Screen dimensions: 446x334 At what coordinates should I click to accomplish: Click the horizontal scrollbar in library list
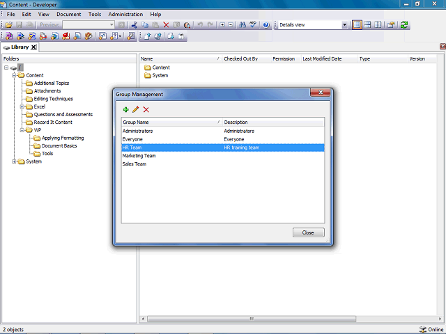[252, 319]
